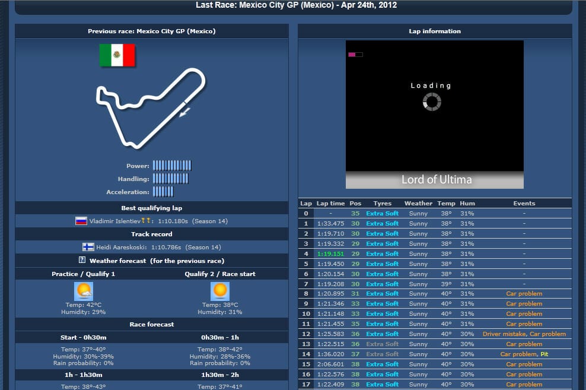Click the Lap information panel header
The height and width of the screenshot is (390, 586).
(435, 31)
